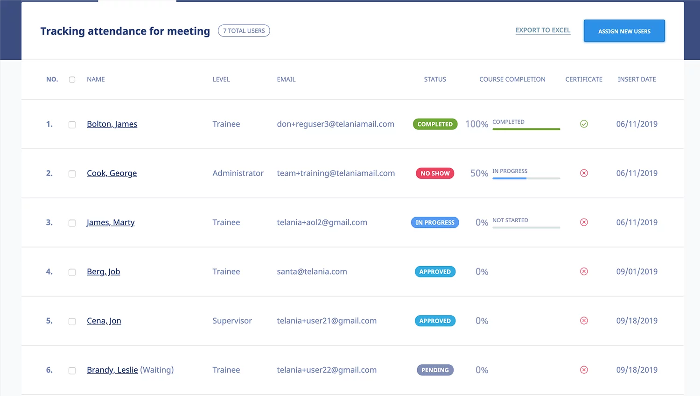This screenshot has height=396, width=700.
Task: Open the Berg, Job profile link
Action: [103, 272]
